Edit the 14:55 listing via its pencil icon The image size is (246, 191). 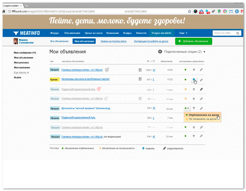(x=201, y=70)
